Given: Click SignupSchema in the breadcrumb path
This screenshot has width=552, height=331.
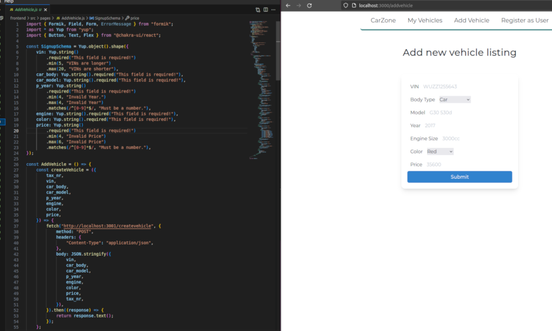Looking at the screenshot, I should 108,18.
